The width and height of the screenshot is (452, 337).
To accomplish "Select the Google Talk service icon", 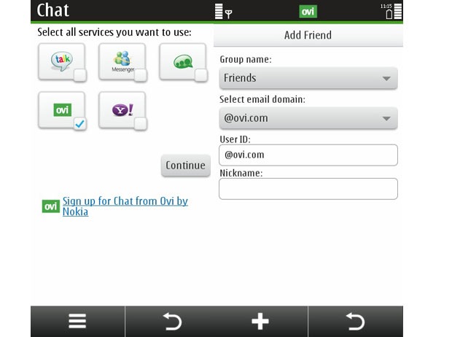I will coord(61,61).
